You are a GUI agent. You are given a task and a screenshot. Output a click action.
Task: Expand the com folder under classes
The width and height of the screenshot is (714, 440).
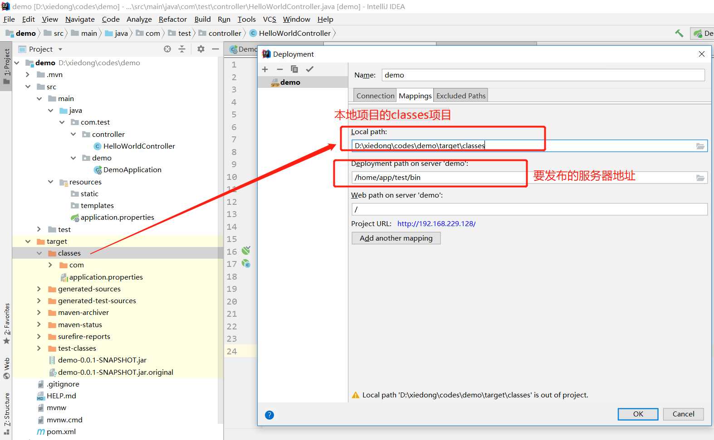pyautogui.click(x=50, y=265)
